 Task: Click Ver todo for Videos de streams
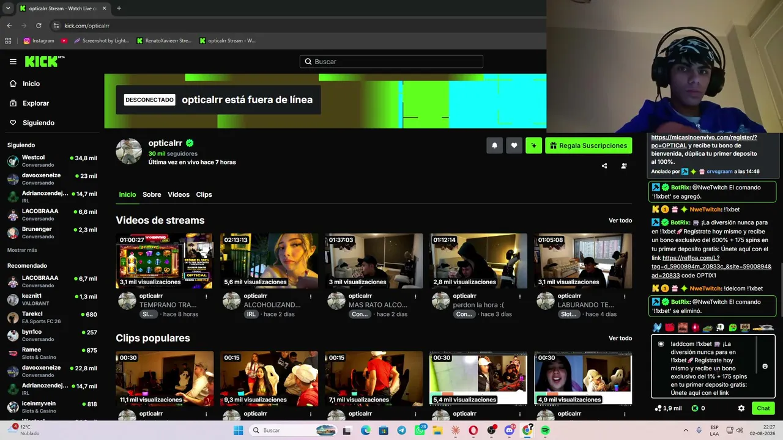[620, 221]
